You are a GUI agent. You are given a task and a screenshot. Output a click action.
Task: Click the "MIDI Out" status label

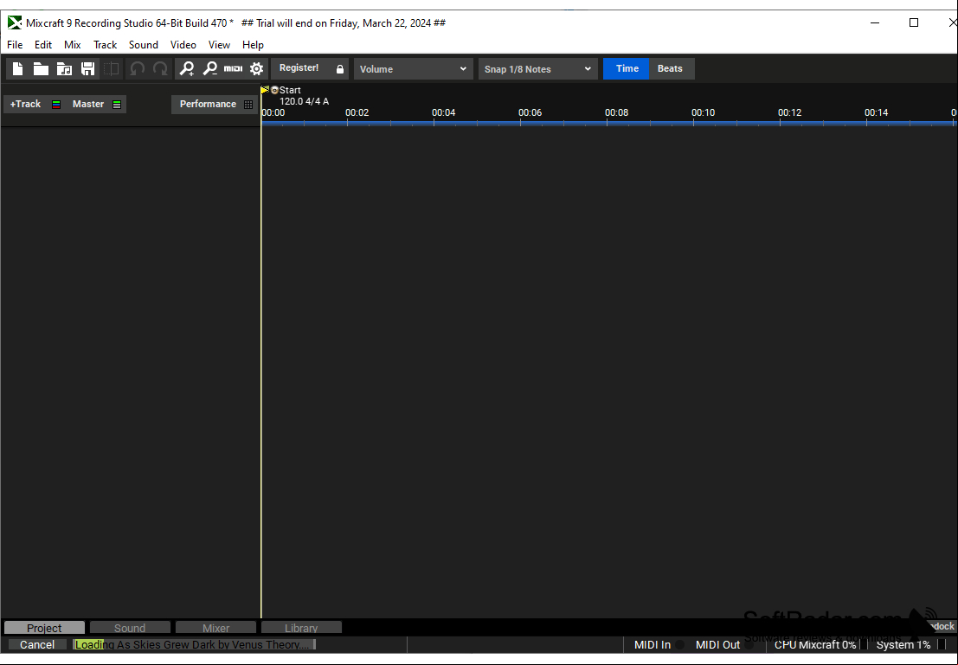(718, 645)
